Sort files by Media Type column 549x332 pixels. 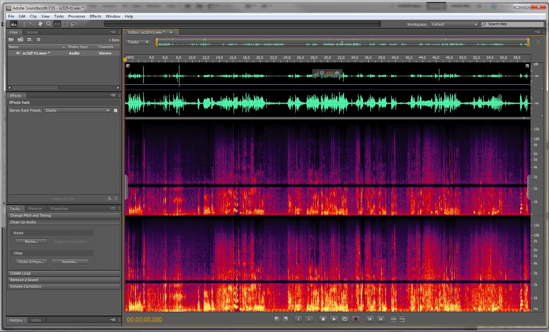tap(78, 47)
